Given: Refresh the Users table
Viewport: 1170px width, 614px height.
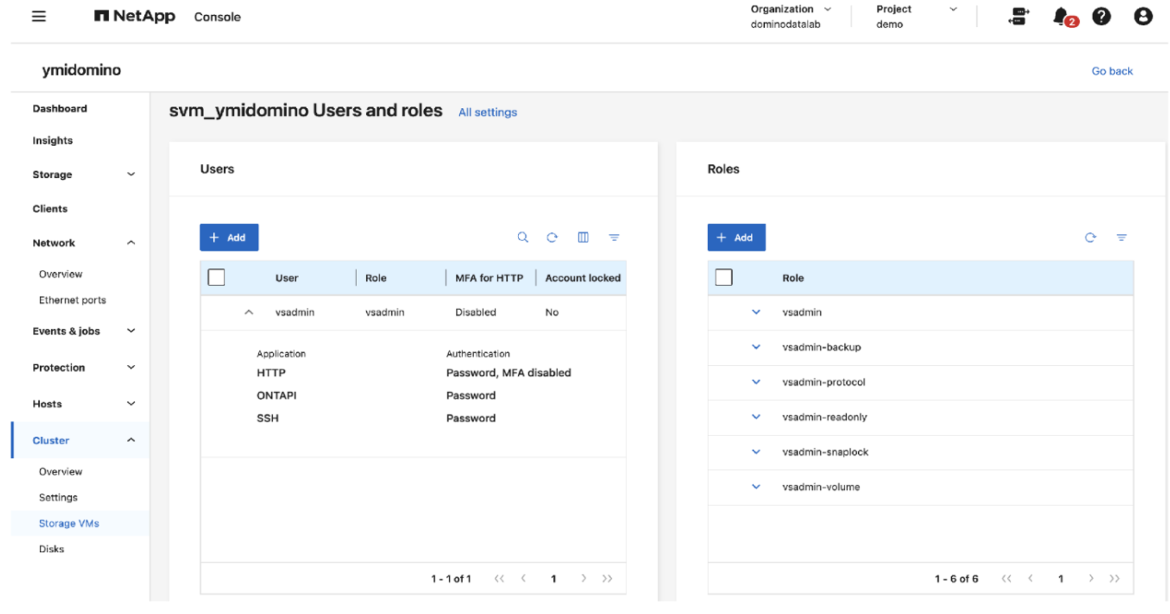Looking at the screenshot, I should pyautogui.click(x=552, y=238).
